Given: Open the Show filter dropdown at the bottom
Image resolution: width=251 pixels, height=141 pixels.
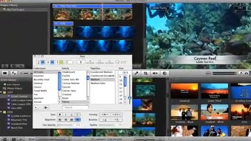Looking at the screenshot, I should tap(53, 139).
